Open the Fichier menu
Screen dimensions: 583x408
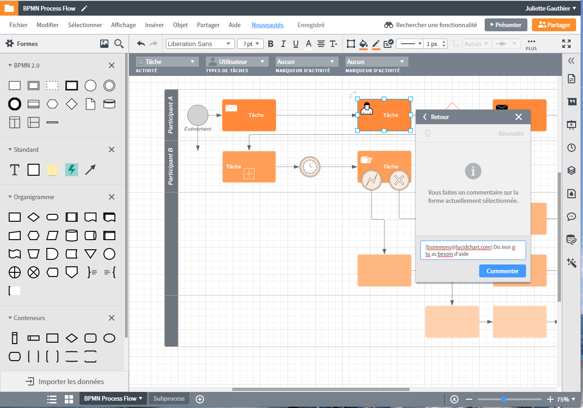click(x=18, y=25)
